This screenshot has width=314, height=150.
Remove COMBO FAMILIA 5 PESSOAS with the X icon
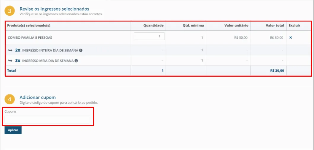click(x=291, y=37)
